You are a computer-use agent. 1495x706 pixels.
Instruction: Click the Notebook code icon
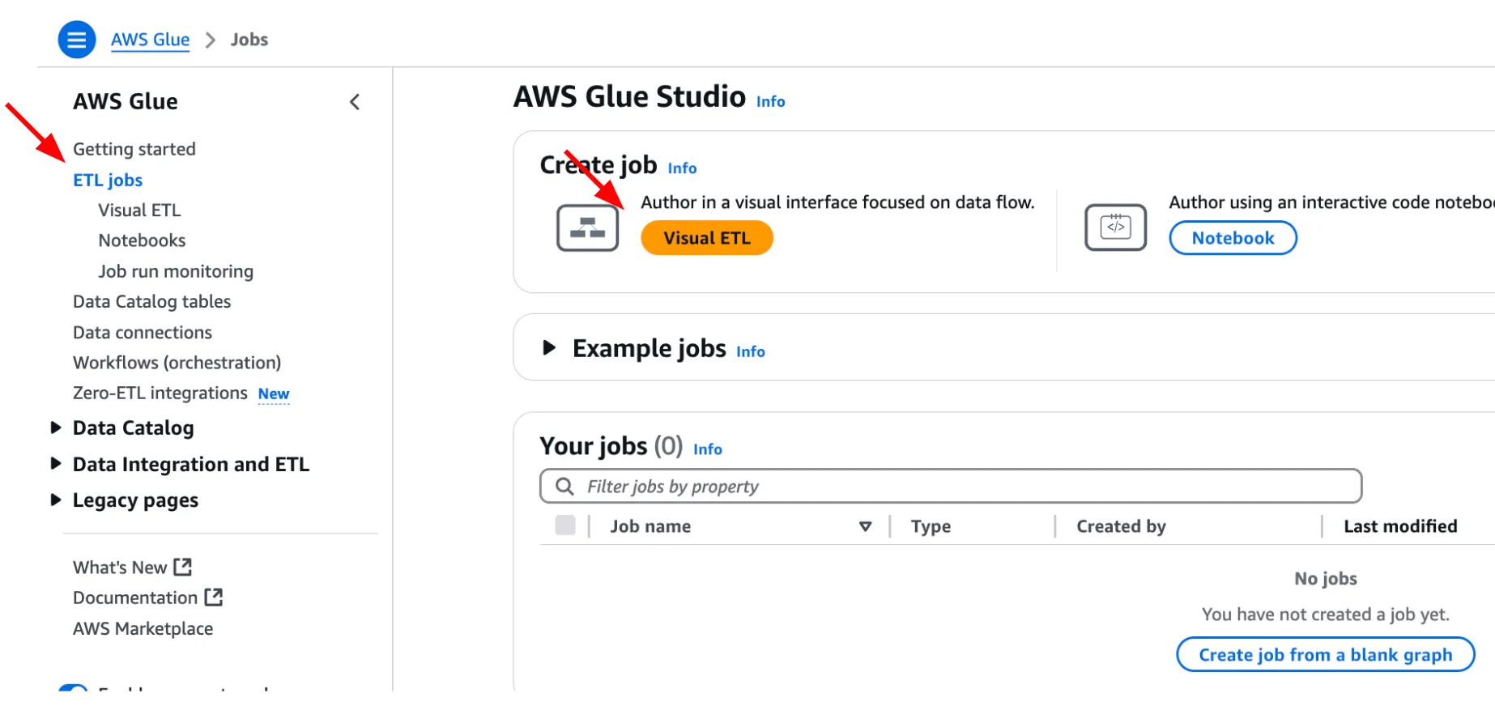pos(1115,228)
